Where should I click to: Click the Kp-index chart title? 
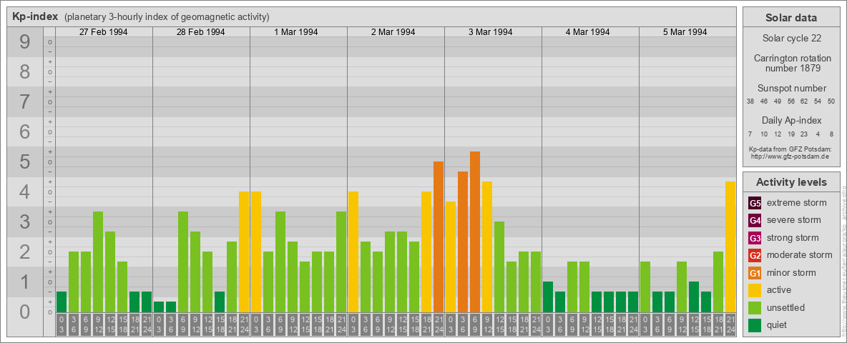35,16
